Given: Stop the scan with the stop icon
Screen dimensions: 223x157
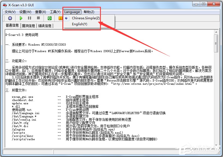Looking at the screenshot, I should (38, 18).
